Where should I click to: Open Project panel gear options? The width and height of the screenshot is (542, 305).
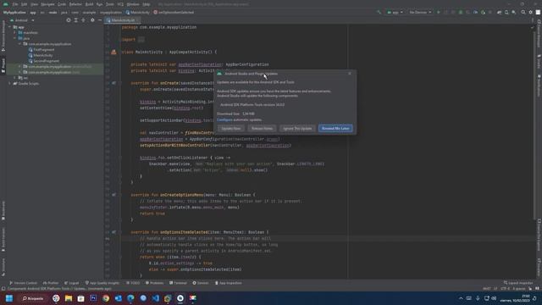(x=92, y=20)
